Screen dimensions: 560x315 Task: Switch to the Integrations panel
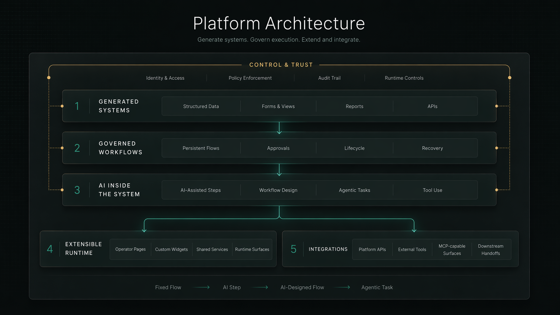point(328,249)
